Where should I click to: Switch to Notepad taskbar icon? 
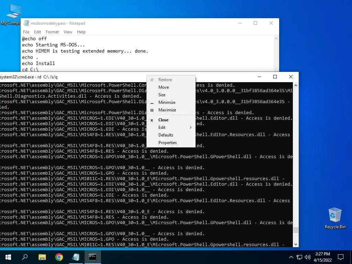[76, 257]
